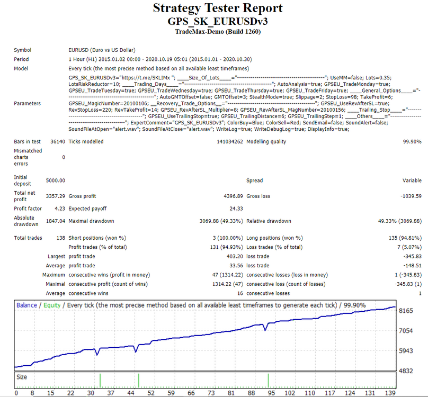Image resolution: width=428 pixels, height=397 pixels.
Task: Click the x-axis label 139
Action: [x=390, y=393]
